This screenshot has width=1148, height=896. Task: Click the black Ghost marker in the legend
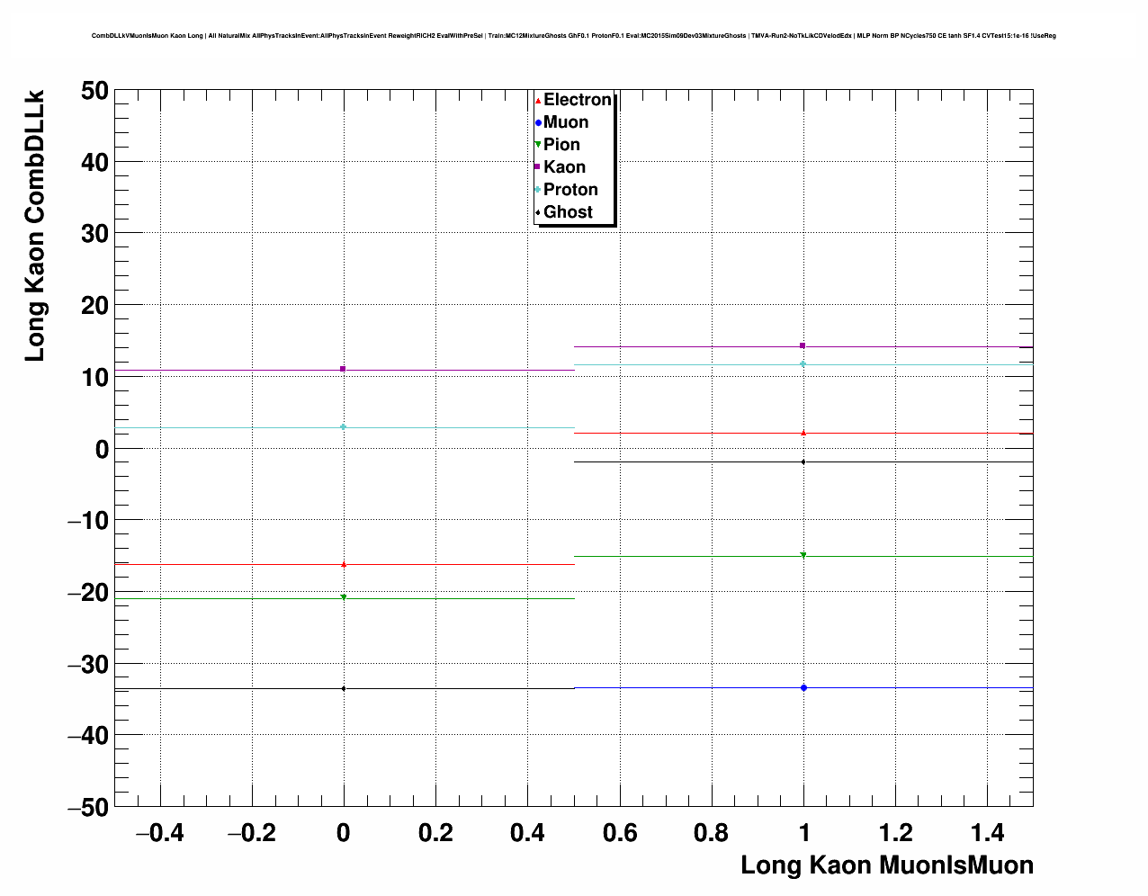tap(538, 212)
